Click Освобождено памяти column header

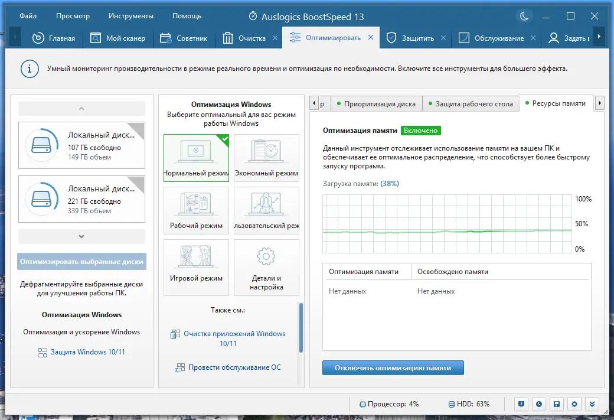(500, 272)
